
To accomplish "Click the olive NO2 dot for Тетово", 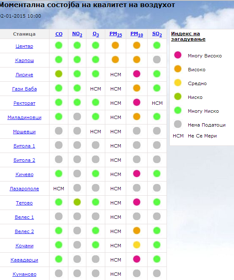I will [77, 202].
